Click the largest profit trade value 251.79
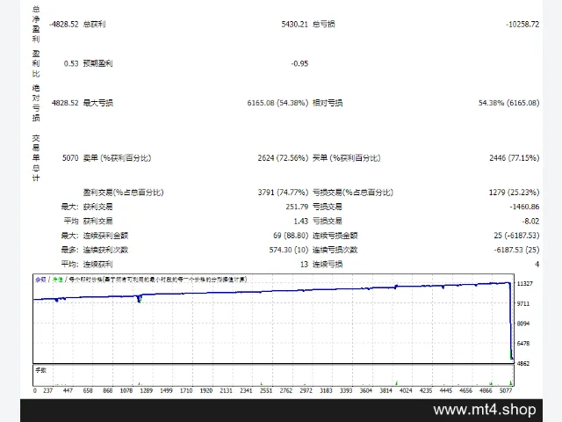The height and width of the screenshot is (422, 562). [x=297, y=207]
